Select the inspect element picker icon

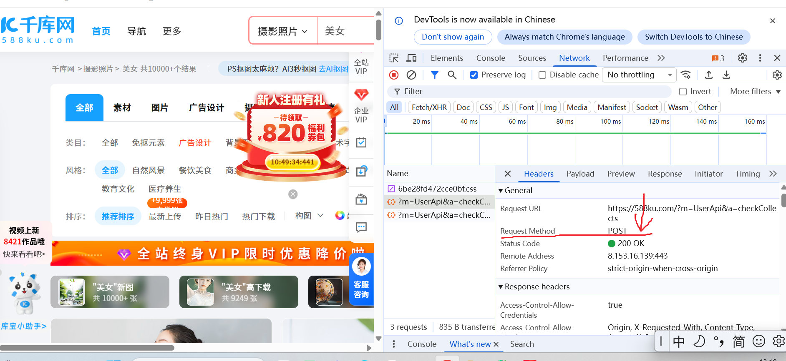click(x=394, y=58)
